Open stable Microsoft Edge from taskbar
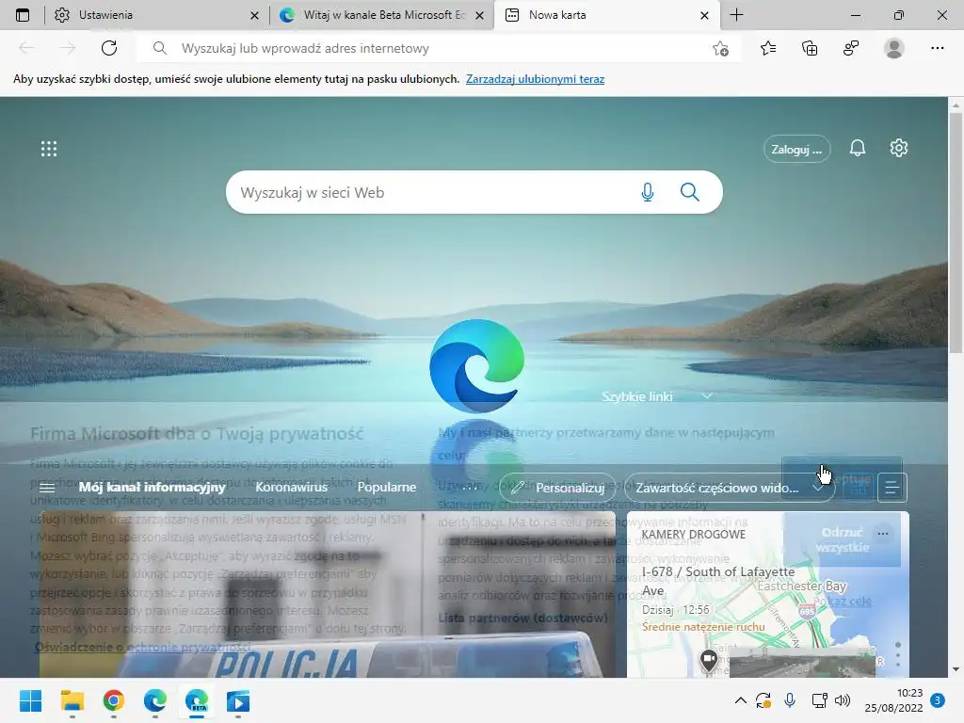 (x=155, y=700)
